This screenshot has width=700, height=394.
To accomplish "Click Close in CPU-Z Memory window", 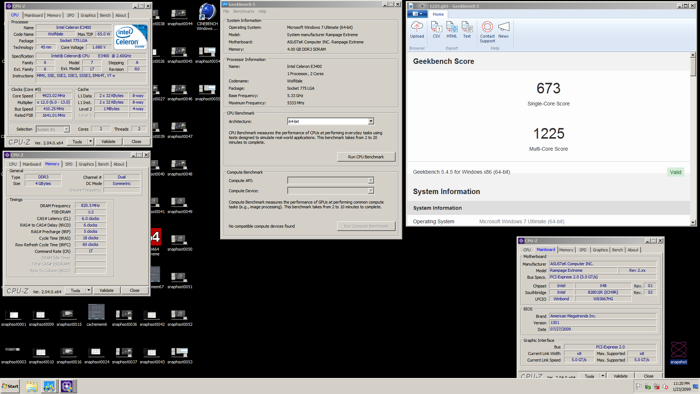I will tap(135, 290).
